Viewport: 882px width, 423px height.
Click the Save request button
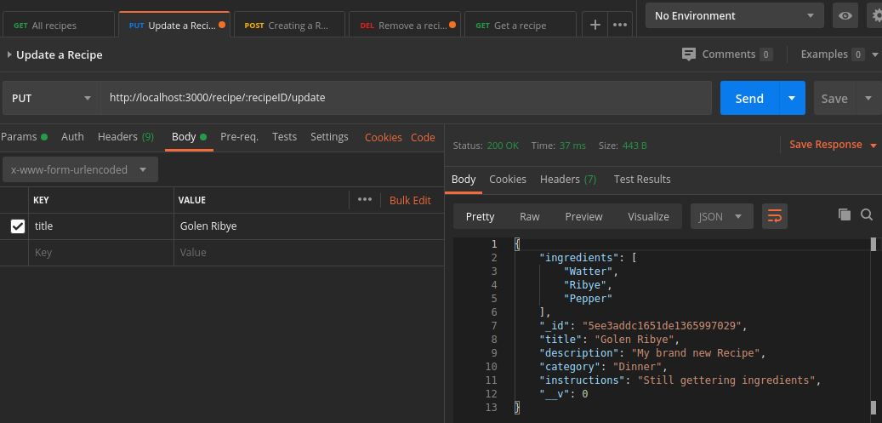(834, 98)
